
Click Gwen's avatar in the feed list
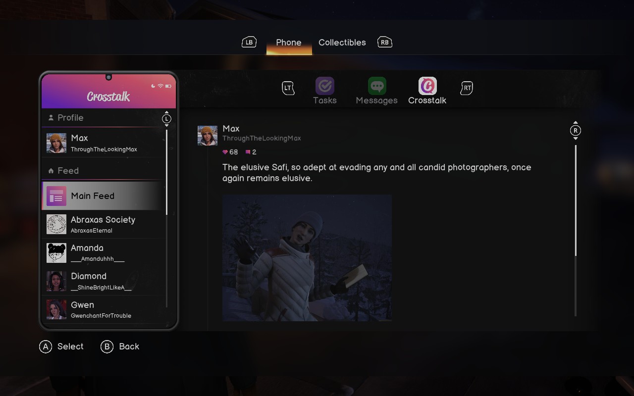(x=56, y=309)
